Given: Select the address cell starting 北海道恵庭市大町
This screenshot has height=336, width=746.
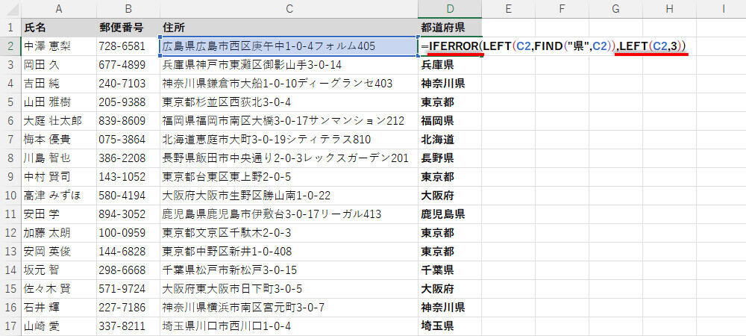Looking at the screenshot, I should click(x=289, y=140).
